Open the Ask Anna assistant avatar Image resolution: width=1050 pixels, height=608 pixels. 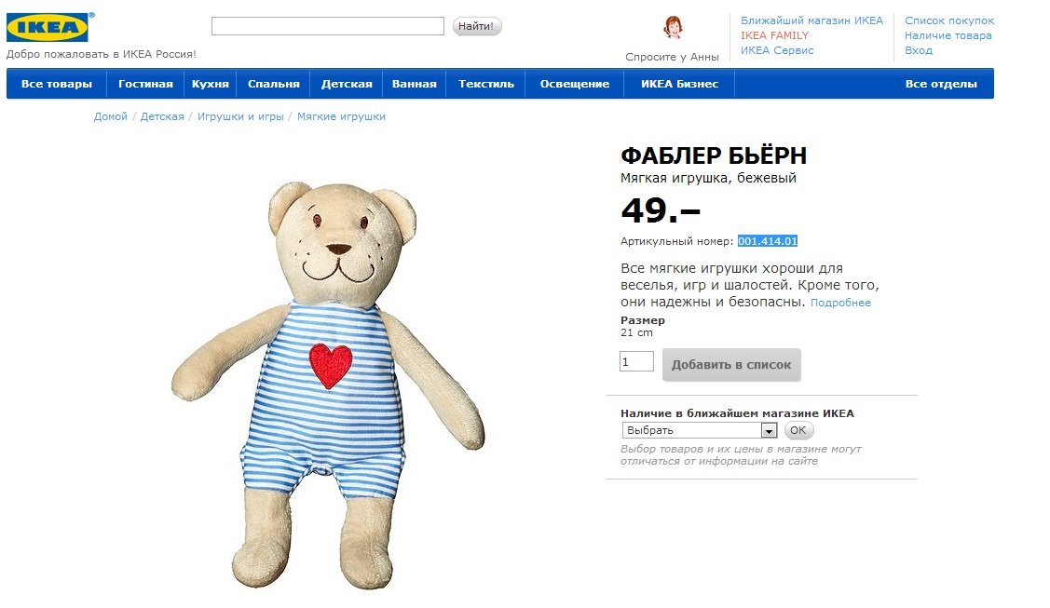(x=673, y=27)
